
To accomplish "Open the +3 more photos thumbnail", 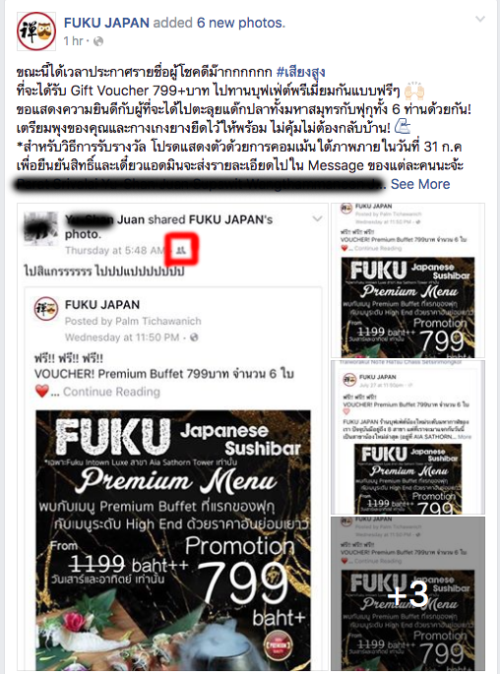I will [407, 593].
